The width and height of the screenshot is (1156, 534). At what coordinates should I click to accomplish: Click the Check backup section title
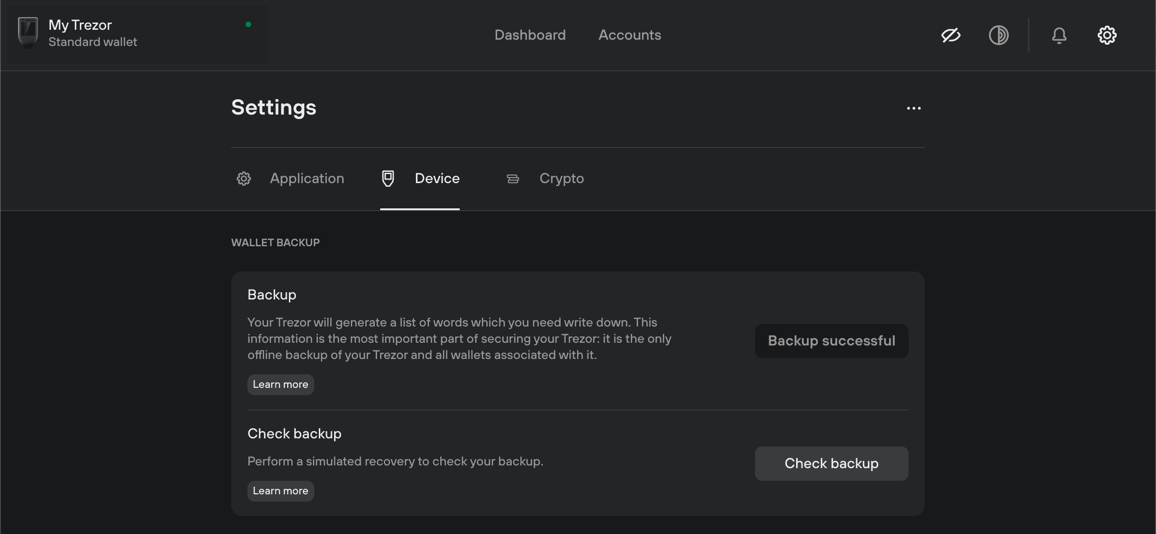[294, 434]
